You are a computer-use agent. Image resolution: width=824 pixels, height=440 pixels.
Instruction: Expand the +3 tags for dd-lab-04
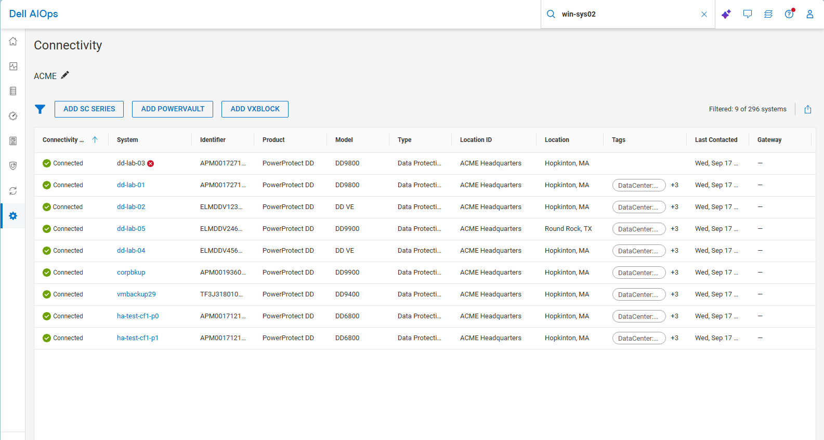(x=674, y=251)
